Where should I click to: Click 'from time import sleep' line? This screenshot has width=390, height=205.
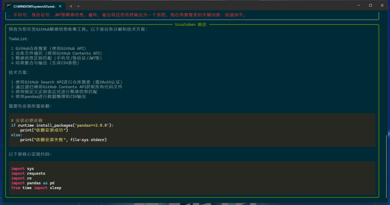tap(36, 188)
